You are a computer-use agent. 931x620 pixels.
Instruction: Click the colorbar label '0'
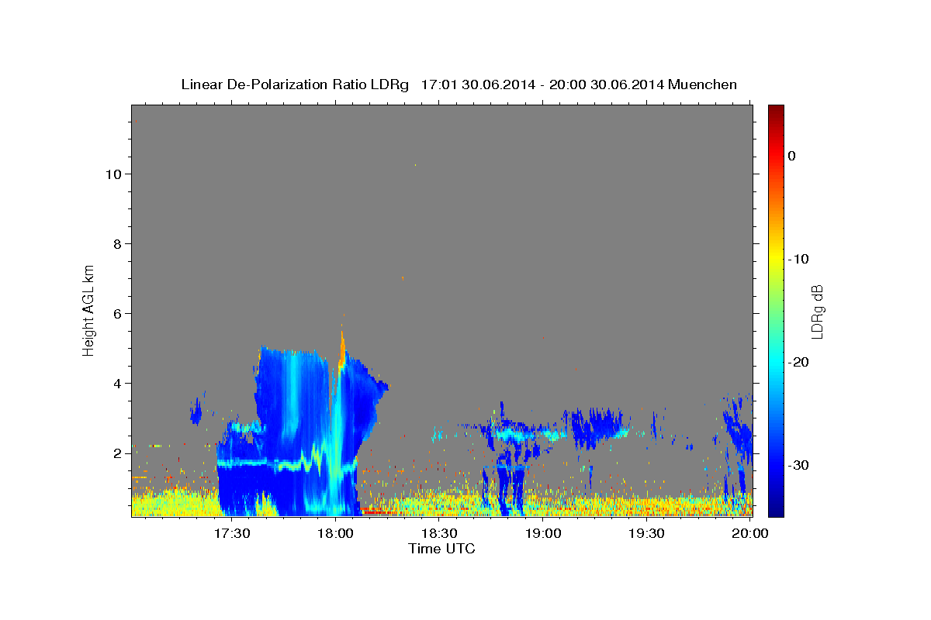coord(791,156)
